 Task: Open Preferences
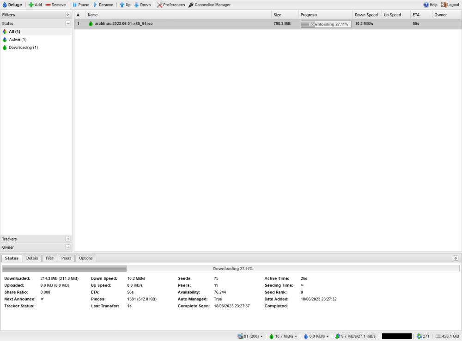[171, 5]
